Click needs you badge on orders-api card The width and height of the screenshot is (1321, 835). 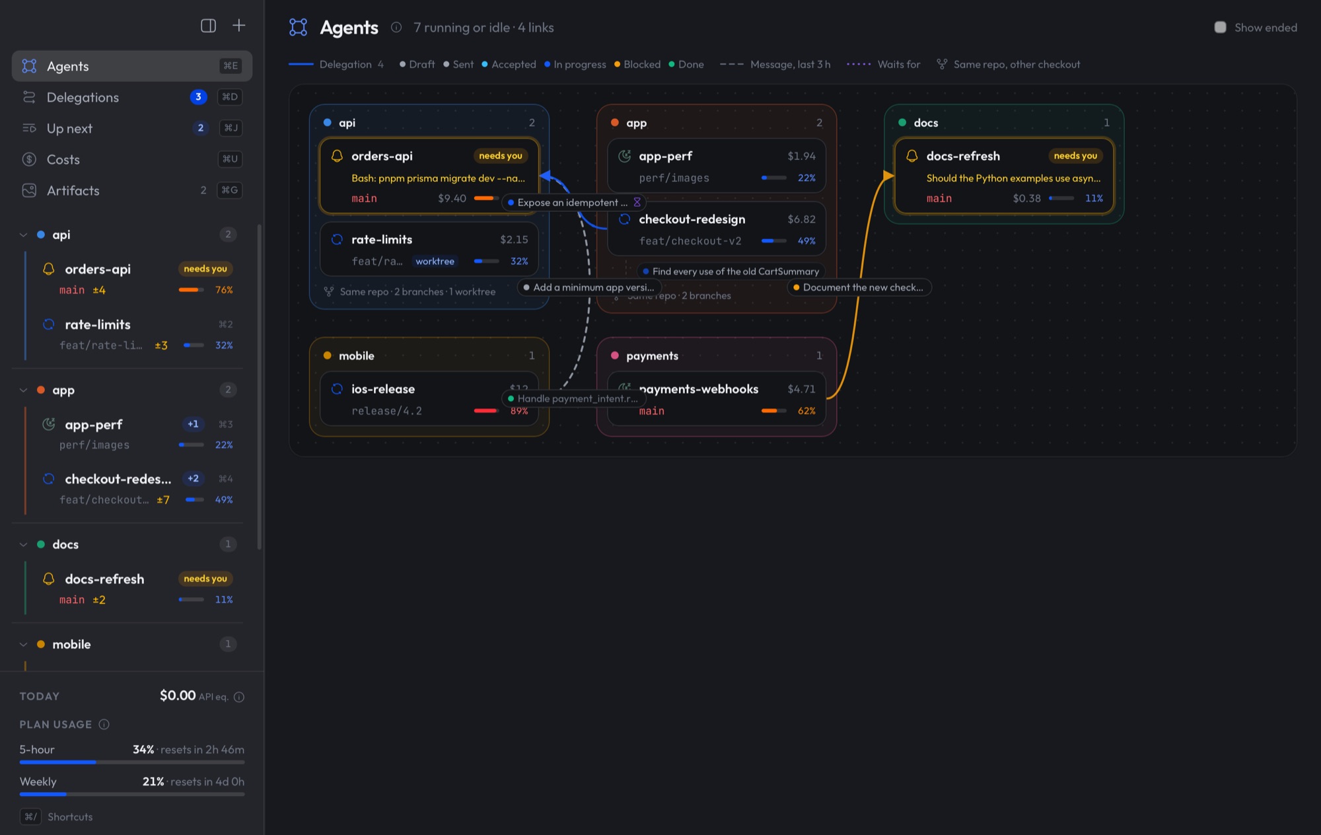pos(501,156)
